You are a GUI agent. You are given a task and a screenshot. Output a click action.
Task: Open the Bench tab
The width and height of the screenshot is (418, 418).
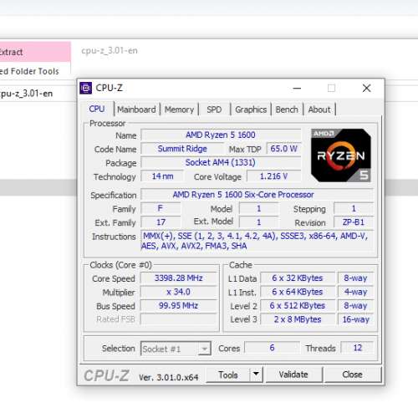(x=287, y=110)
